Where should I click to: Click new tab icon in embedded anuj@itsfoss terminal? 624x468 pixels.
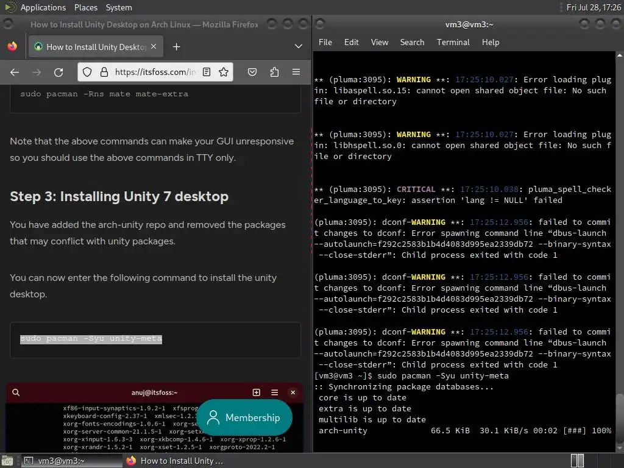coord(257,392)
